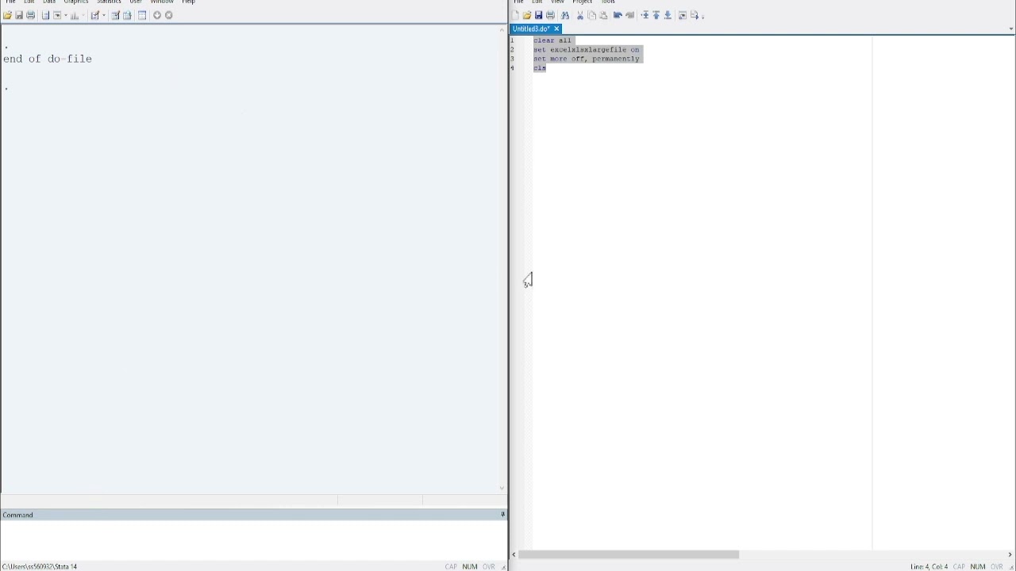This screenshot has height=571, width=1016.
Task: Close the Untitled3.do tab
Action: 556,29
